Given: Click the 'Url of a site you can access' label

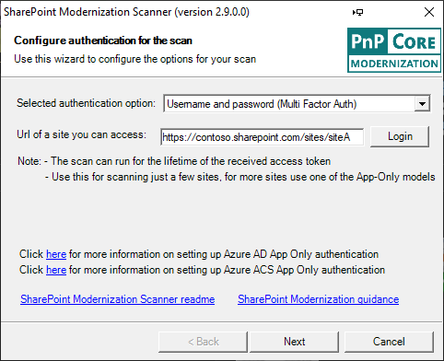Looking at the screenshot, I should [82, 134].
